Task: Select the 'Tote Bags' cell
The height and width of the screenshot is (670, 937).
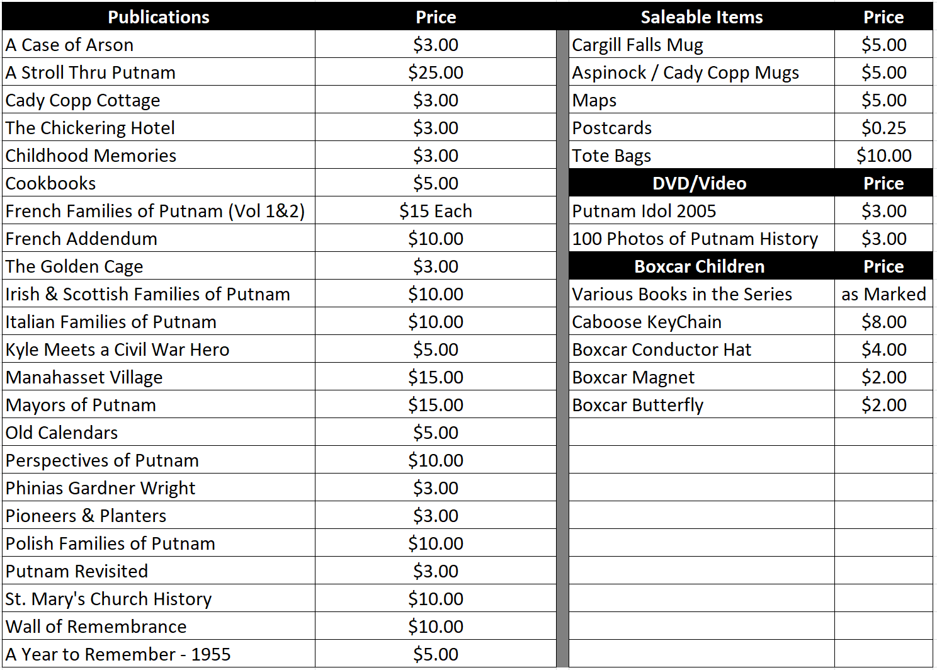Action: (x=701, y=156)
